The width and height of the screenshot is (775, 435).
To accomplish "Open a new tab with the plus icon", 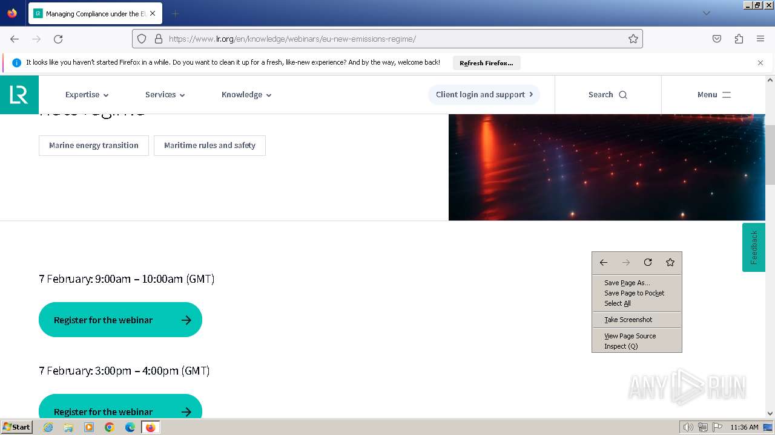I will tap(175, 13).
